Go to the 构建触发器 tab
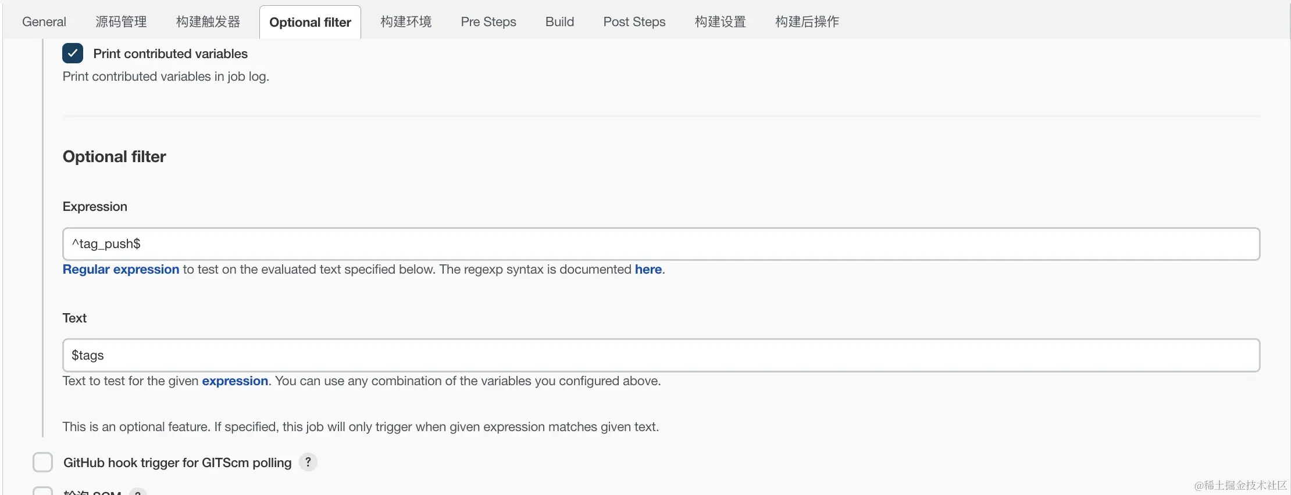1291x495 pixels. pyautogui.click(x=208, y=22)
